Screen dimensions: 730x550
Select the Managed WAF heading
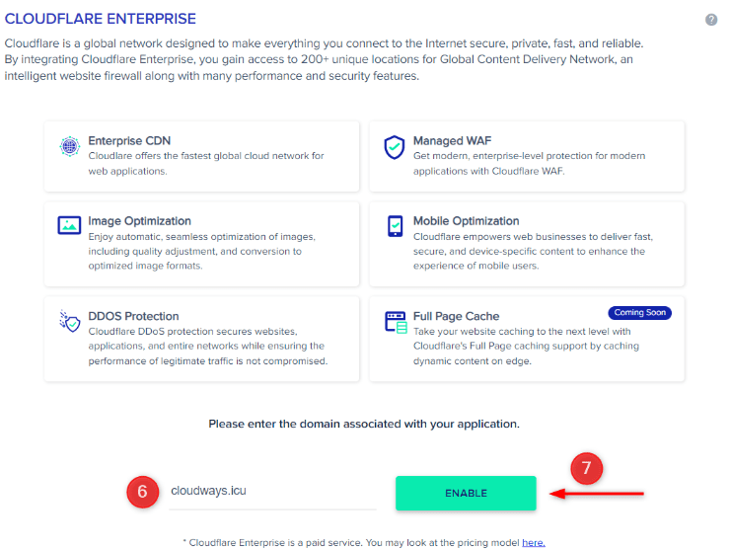pos(452,141)
